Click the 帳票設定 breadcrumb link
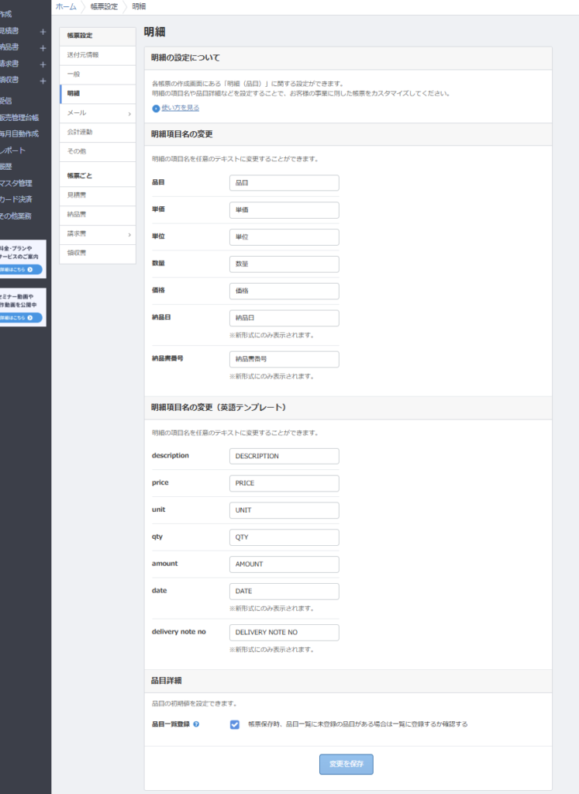 click(104, 6)
